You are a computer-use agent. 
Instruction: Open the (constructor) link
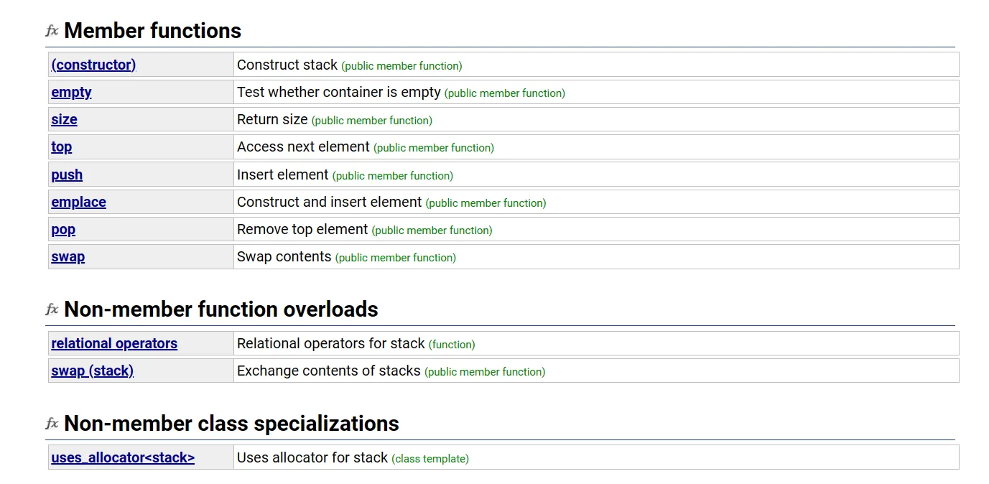pos(93,65)
